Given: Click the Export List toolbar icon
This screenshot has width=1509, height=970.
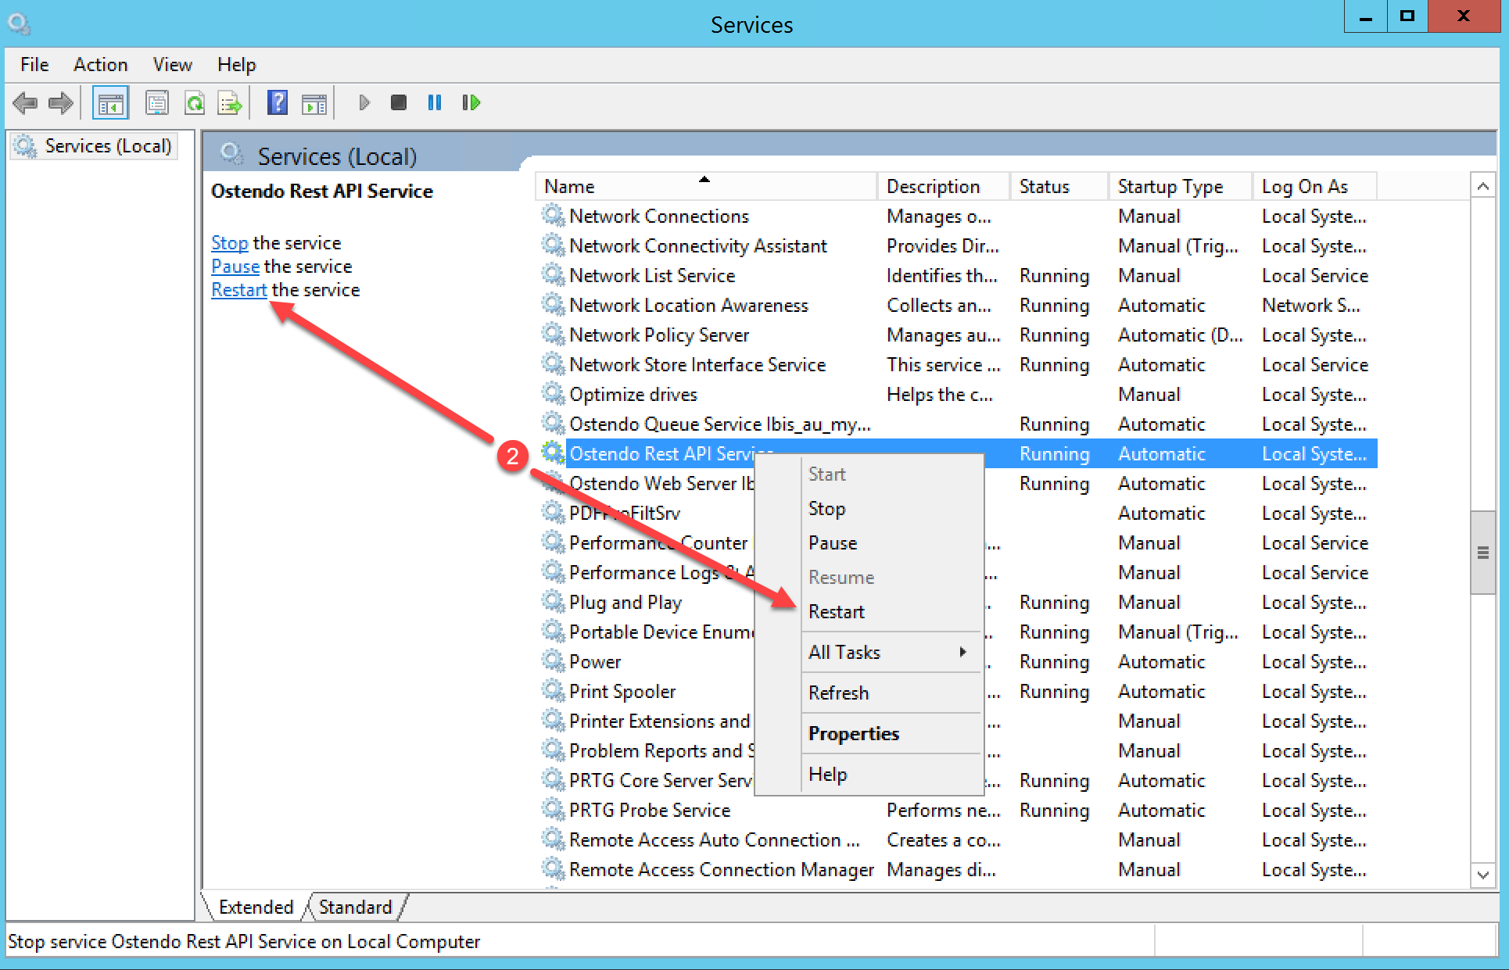Looking at the screenshot, I should point(230,102).
